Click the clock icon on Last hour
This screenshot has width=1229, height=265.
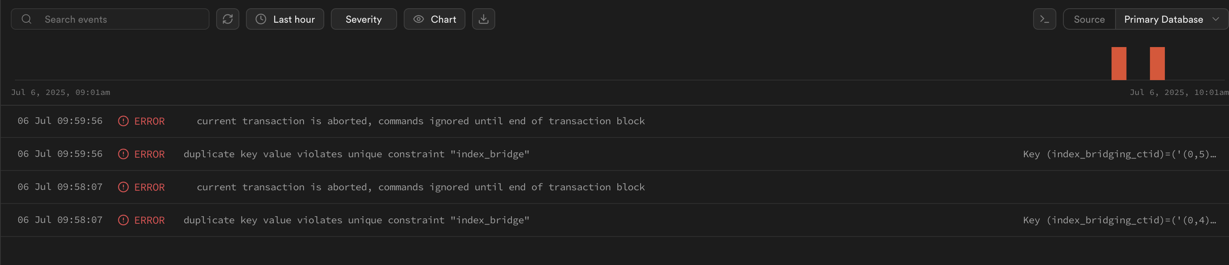coord(261,19)
